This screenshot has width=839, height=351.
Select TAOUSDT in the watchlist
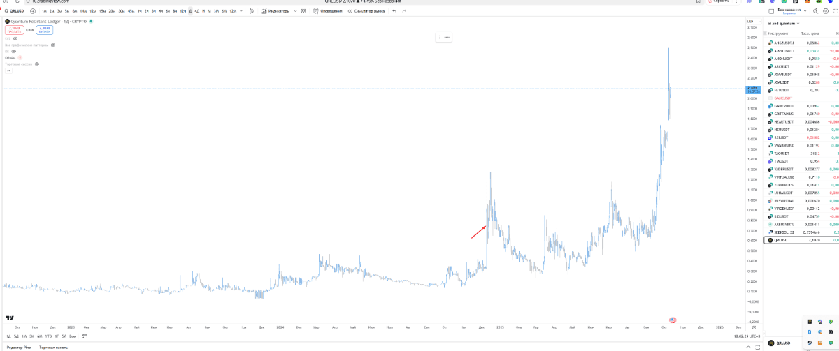(x=783, y=153)
